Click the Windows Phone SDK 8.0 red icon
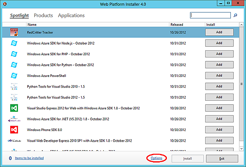Image resolution: width=246 pixels, height=167 pixels. tap(14, 130)
